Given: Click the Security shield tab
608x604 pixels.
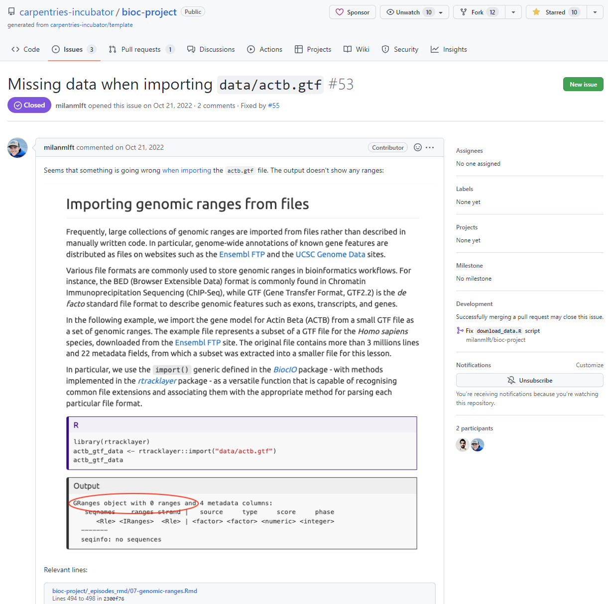Looking at the screenshot, I should (x=400, y=49).
